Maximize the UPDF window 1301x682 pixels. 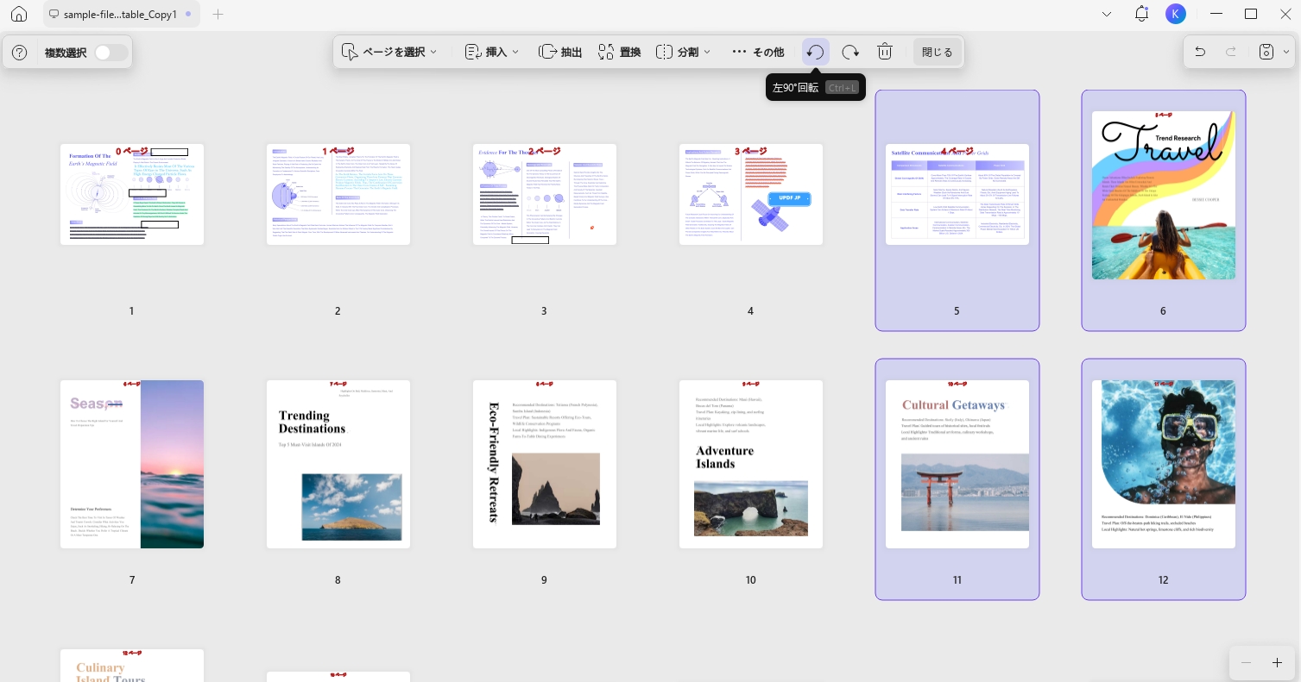coord(1251,14)
